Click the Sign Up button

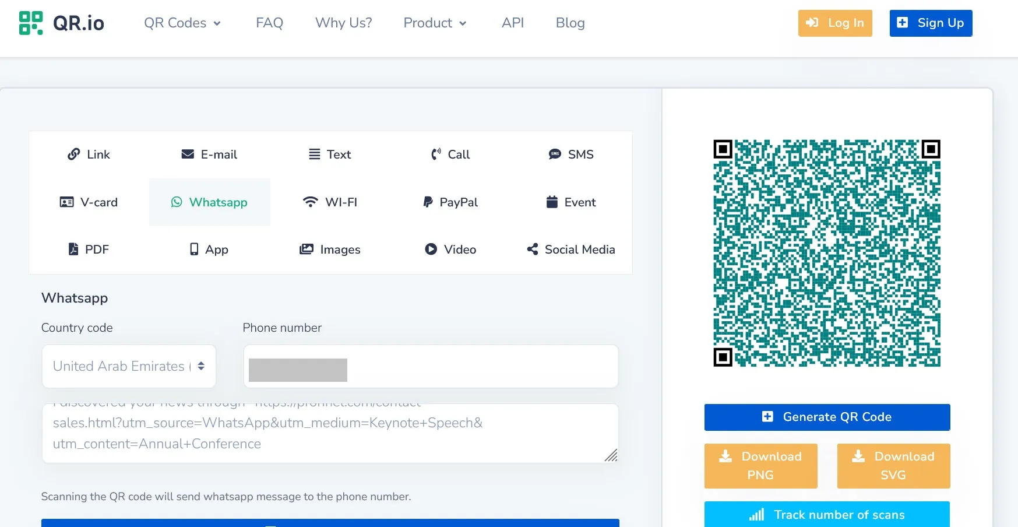[931, 23]
